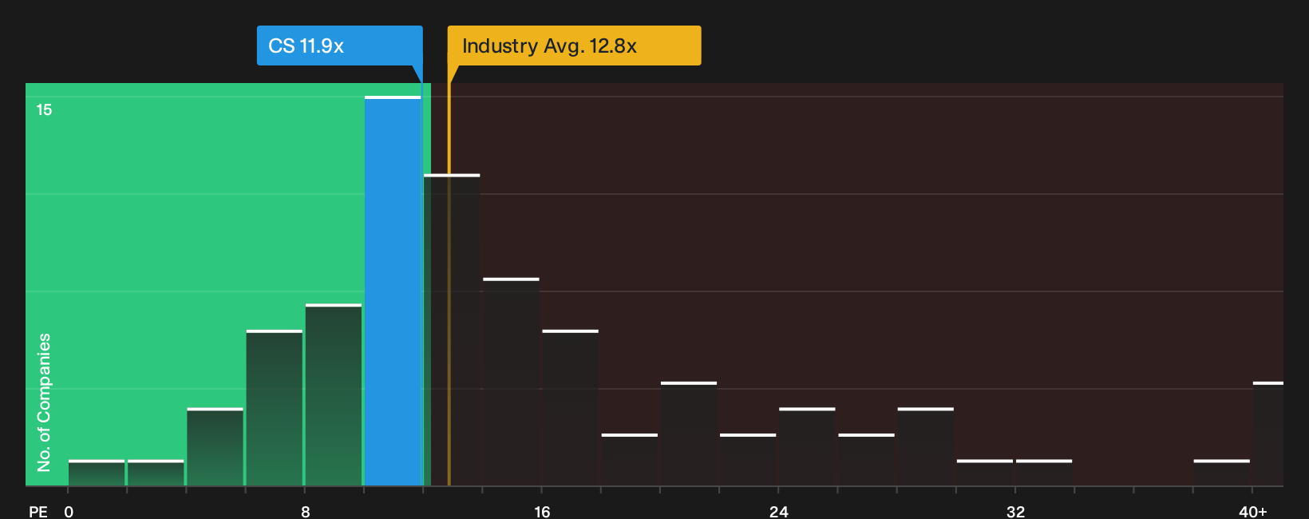Select the highlighted blue CS histogram bar
The width and height of the screenshot is (1309, 519).
393,291
